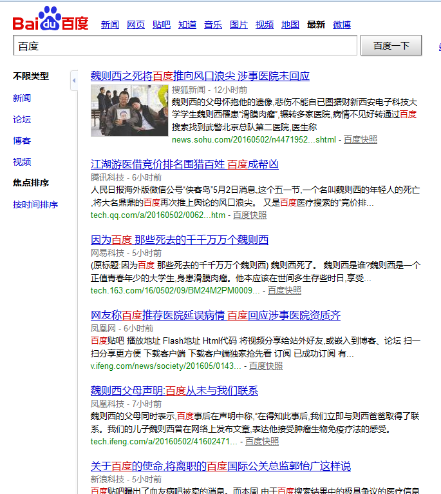Select the 最新 tab
Viewport: 441px width, 494px height.
(316, 25)
